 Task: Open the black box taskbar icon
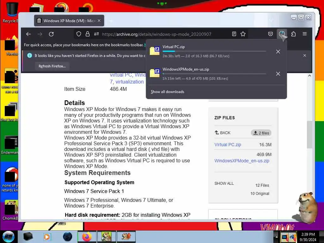click(28, 237)
